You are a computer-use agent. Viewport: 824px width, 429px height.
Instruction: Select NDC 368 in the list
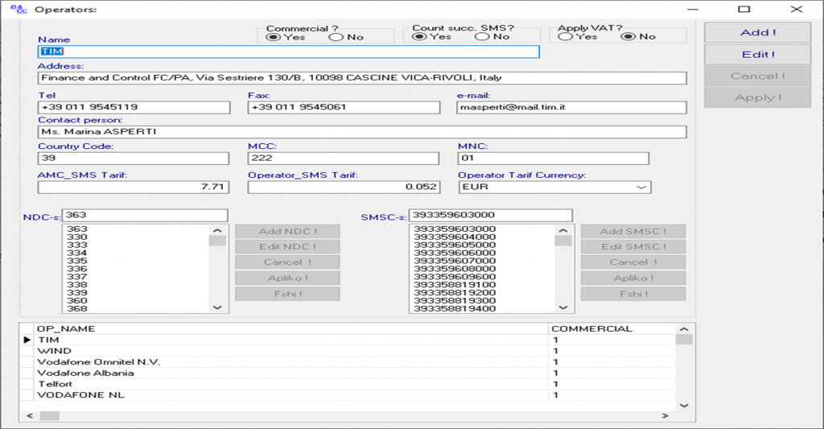76,308
